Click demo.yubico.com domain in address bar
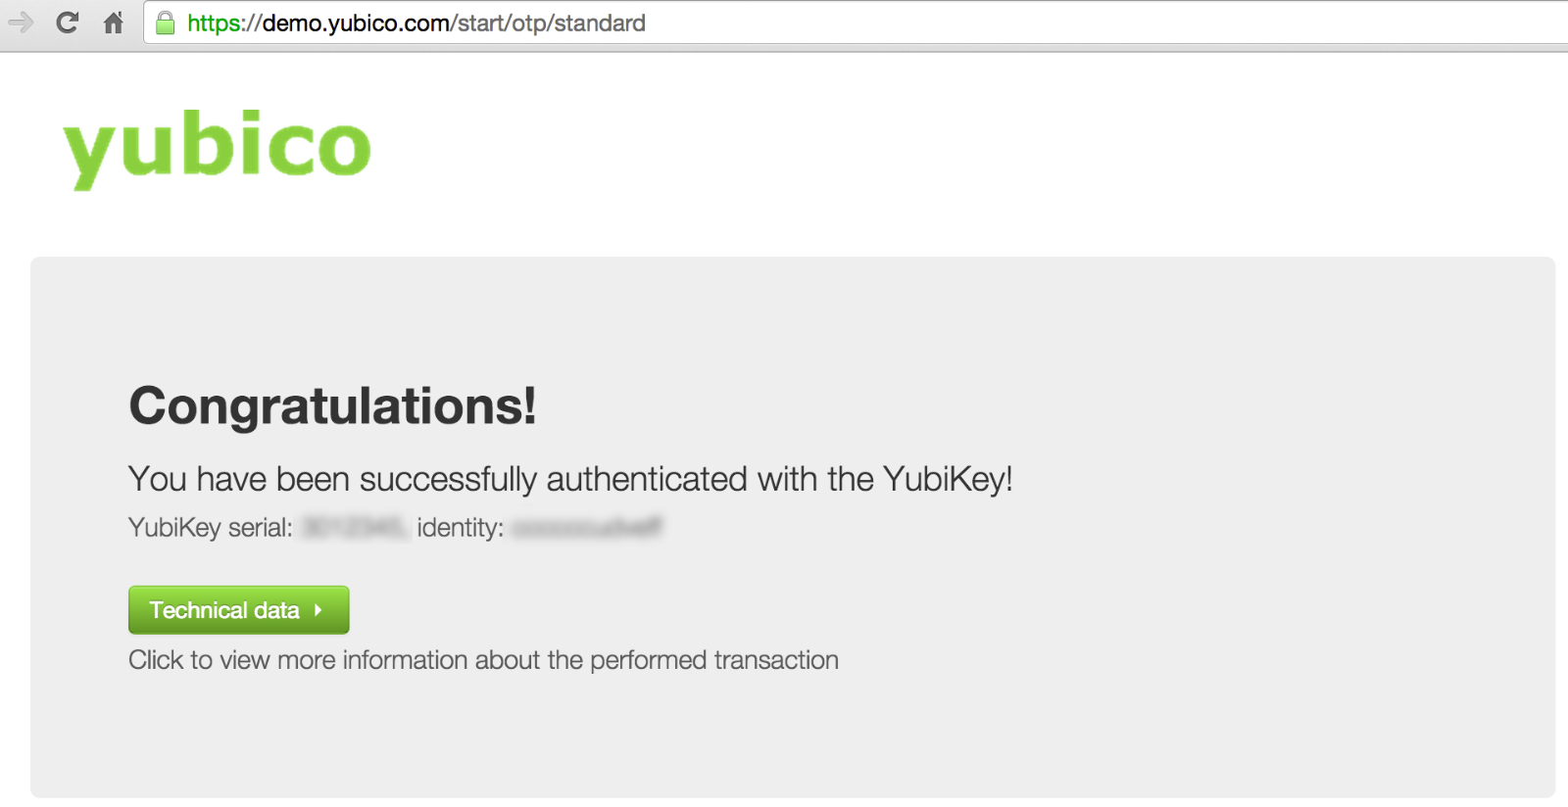Viewport: 1568px width, 807px height. 355,23
